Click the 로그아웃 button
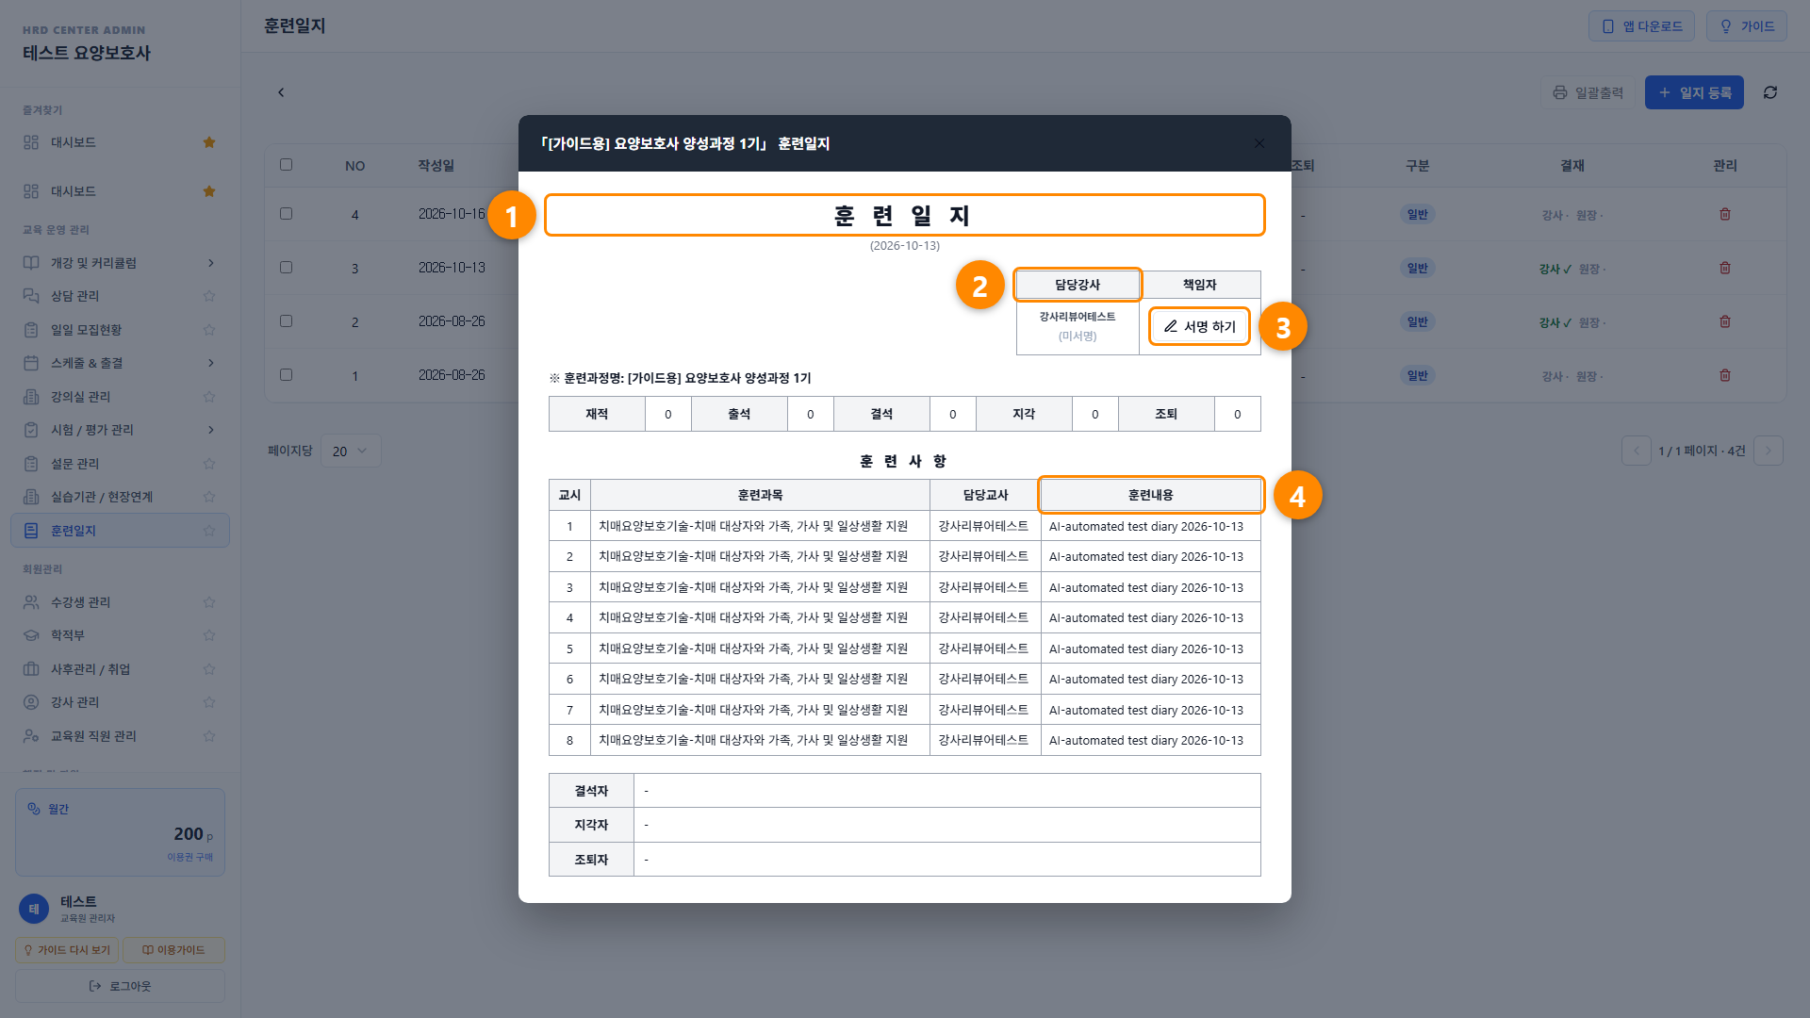1810x1018 pixels. [x=121, y=986]
